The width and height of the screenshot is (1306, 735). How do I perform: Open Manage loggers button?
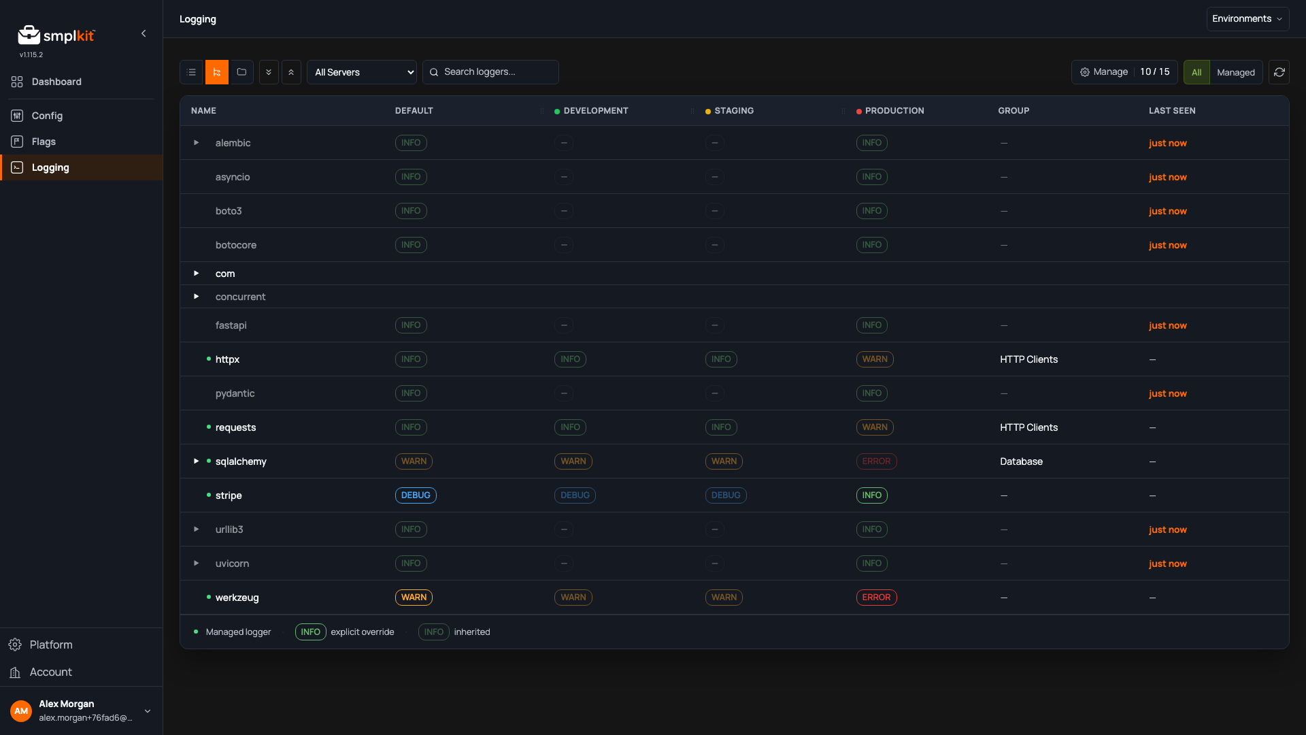(x=1124, y=72)
